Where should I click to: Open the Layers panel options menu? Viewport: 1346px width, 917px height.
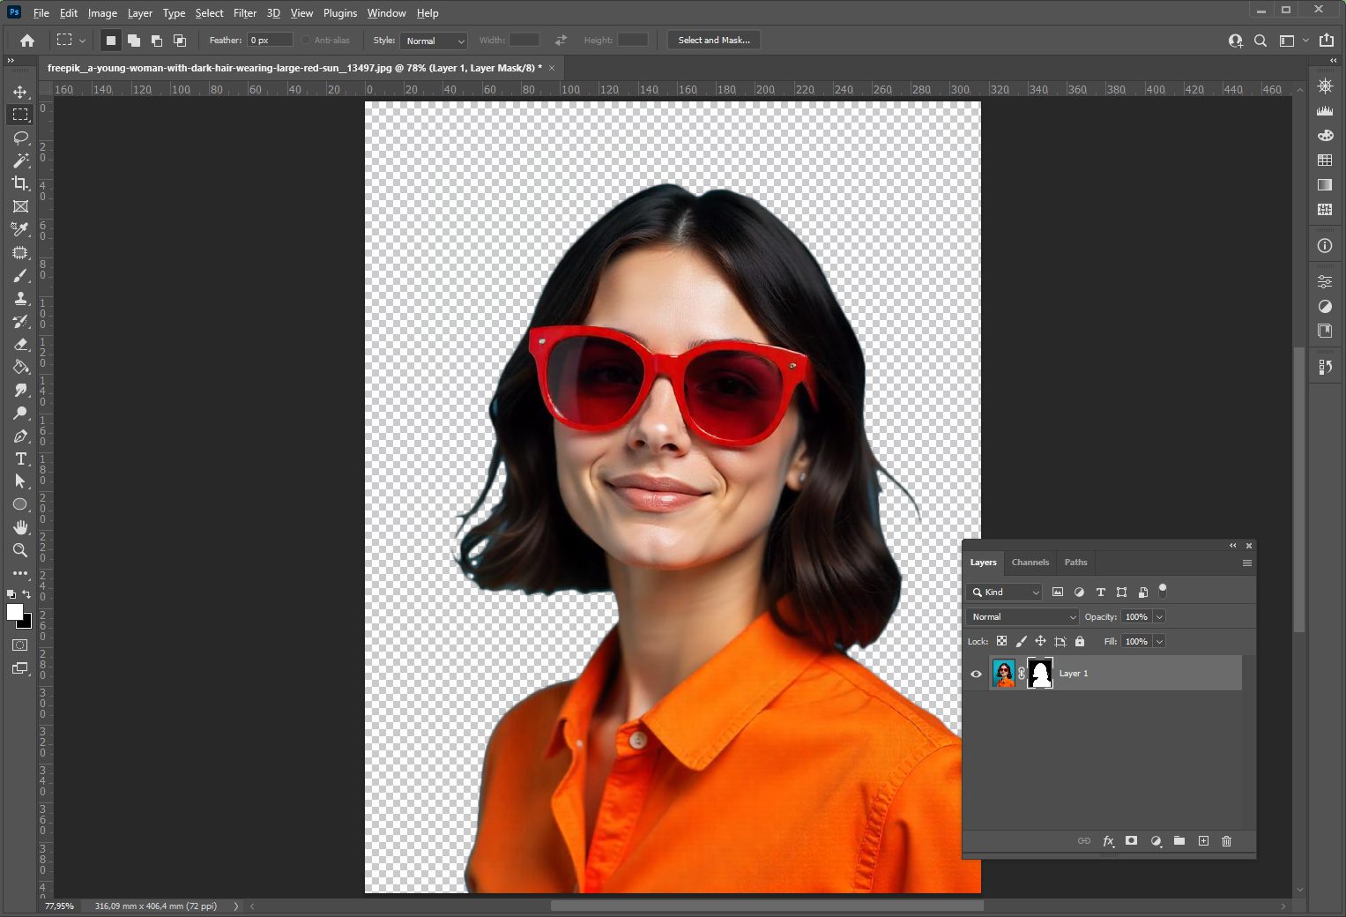click(x=1246, y=563)
